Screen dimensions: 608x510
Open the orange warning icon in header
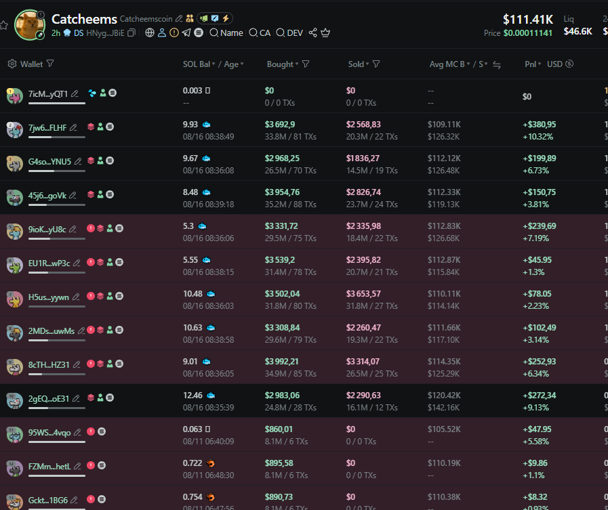pos(174,33)
